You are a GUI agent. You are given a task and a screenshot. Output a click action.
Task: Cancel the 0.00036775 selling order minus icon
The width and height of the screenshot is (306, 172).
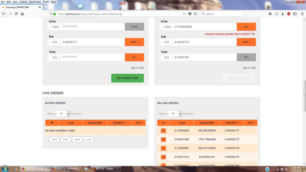click(163, 157)
